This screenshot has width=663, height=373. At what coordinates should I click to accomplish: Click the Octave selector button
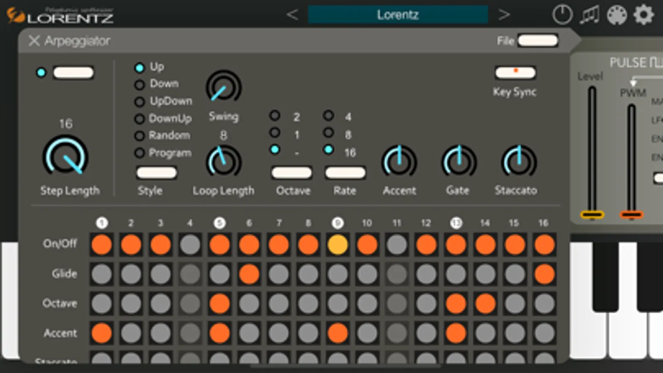click(291, 172)
